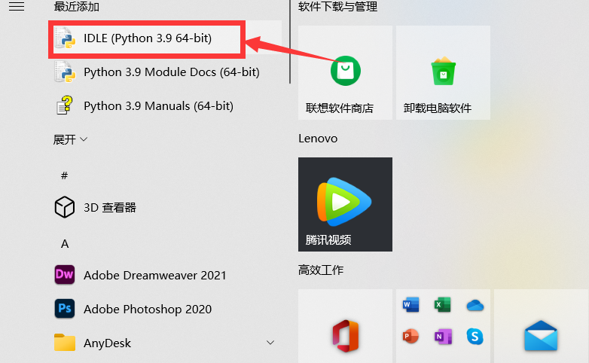Open 3D 查看器 app
The height and width of the screenshot is (363, 589).
tap(165, 207)
